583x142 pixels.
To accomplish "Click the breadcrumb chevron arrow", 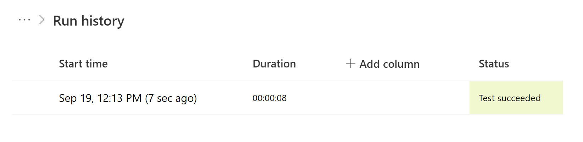I will 42,20.
